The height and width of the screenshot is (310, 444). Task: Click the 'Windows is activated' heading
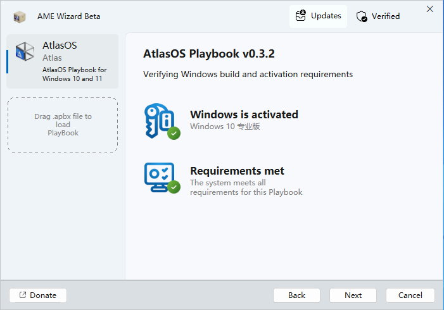(x=244, y=115)
